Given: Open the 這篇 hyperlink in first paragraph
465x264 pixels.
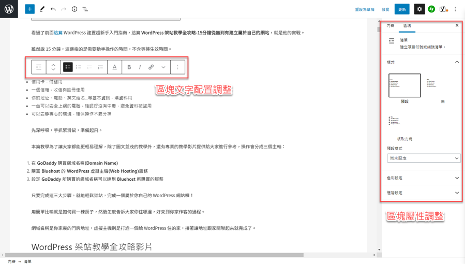Looking at the screenshot, I should (58, 33).
